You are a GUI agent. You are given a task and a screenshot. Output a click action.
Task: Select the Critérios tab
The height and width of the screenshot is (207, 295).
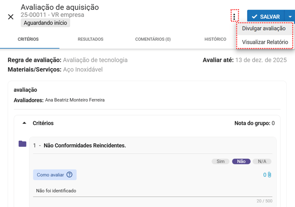click(x=28, y=40)
